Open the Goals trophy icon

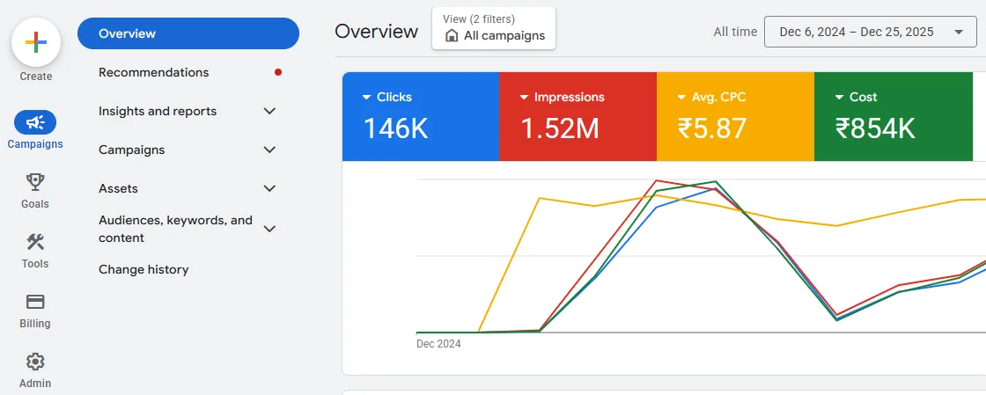pos(35,182)
